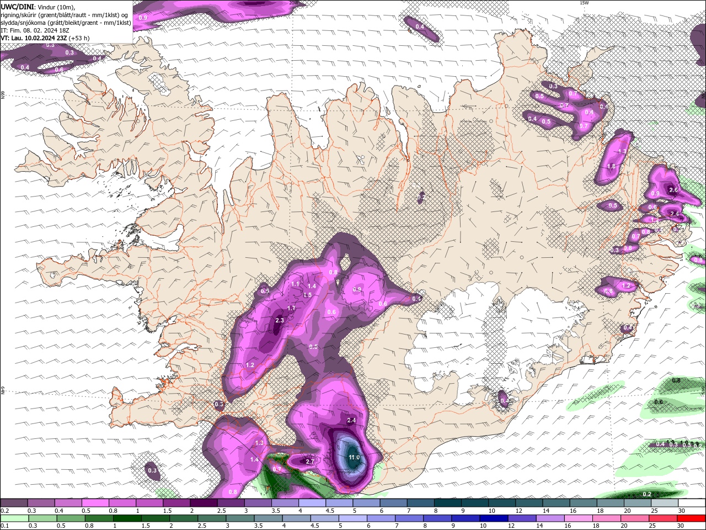The width and height of the screenshot is (706, 530).
Task: Pick the 25 swatch on the rain scale
Action: (662, 518)
